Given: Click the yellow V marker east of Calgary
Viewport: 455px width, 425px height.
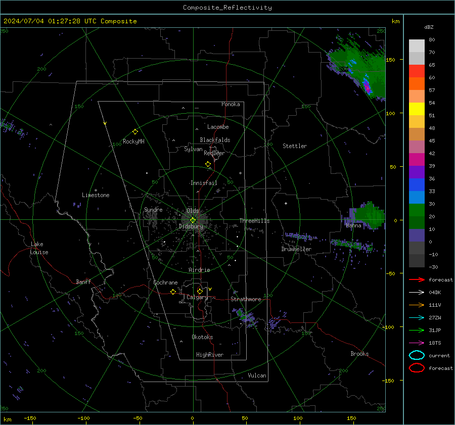Looking at the screenshot, I should click(210, 289).
